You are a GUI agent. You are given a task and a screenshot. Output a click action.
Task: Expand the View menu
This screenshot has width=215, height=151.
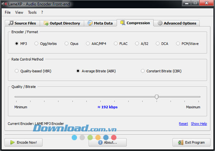point(19,12)
